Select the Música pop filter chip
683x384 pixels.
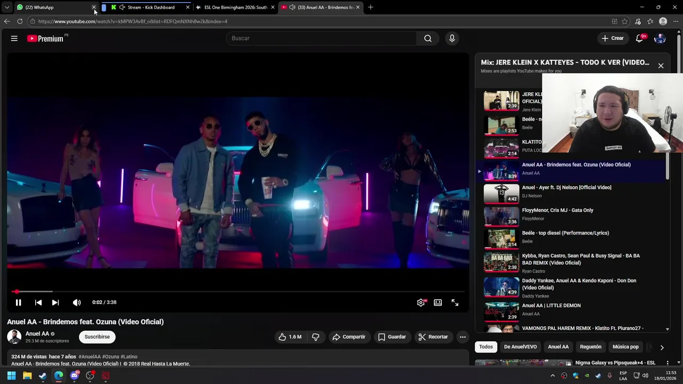point(625,347)
